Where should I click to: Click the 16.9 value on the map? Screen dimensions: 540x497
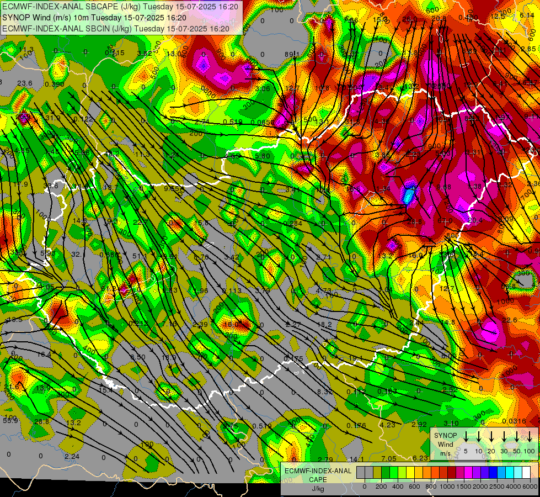[x=169, y=357]
